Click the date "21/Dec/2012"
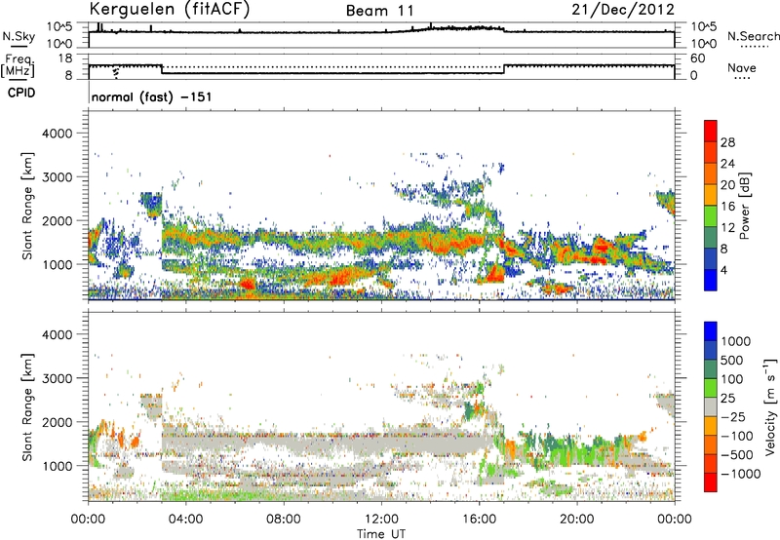 point(623,10)
